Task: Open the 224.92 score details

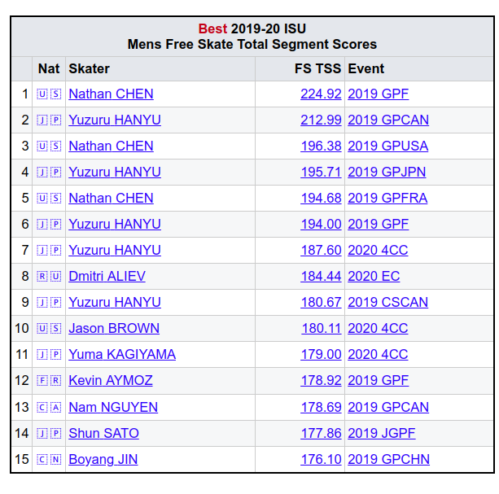Action: (x=321, y=94)
